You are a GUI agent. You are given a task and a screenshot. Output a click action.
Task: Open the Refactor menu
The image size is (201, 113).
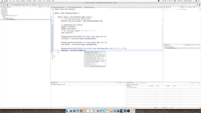(x=23, y=1)
